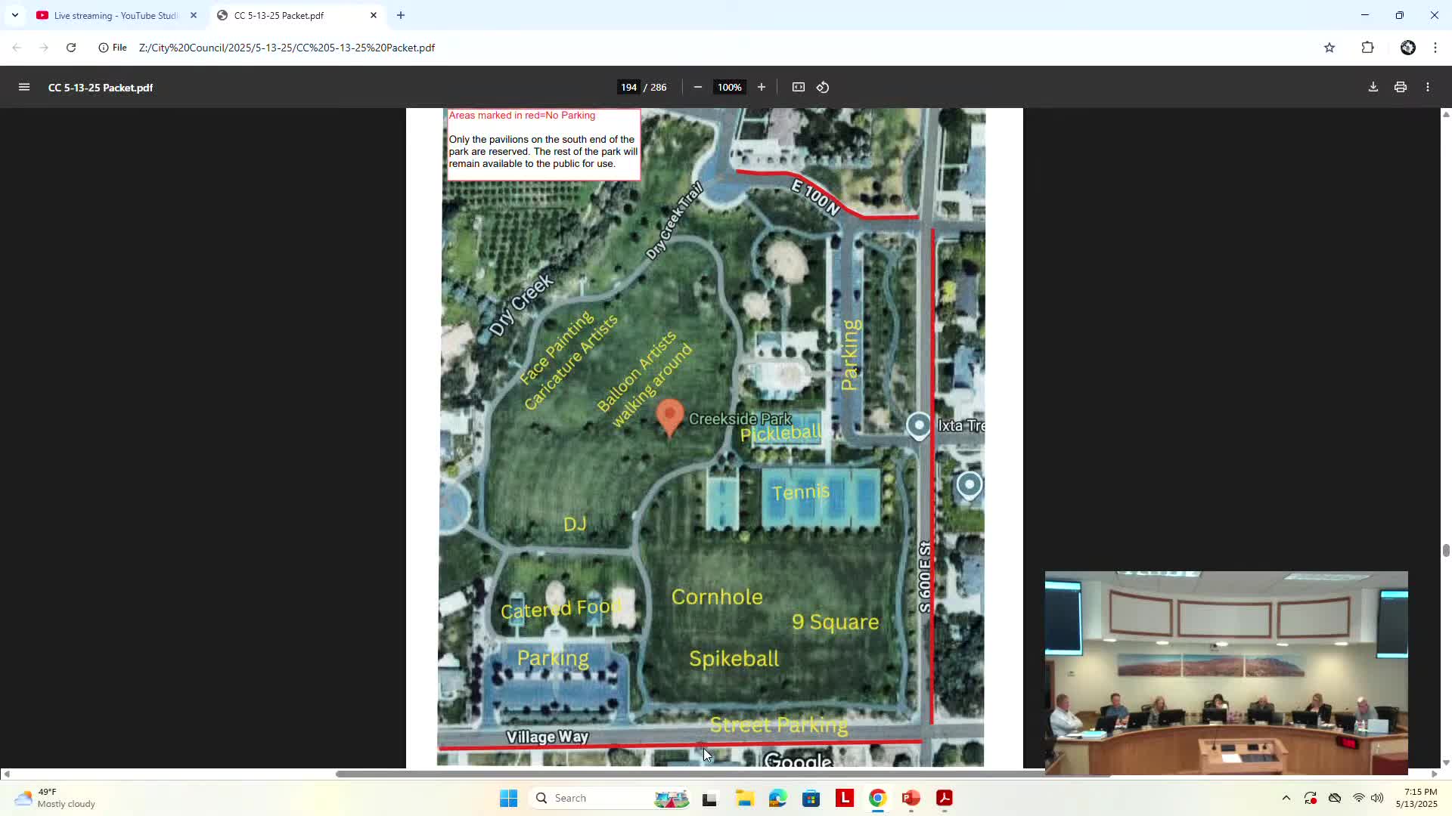Click the zoom in plus icon
Image resolution: width=1452 pixels, height=816 pixels.
762,88
